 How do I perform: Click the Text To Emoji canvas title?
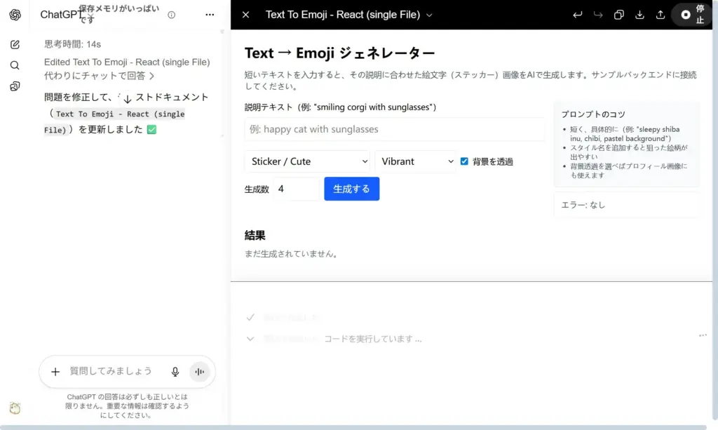(342, 15)
